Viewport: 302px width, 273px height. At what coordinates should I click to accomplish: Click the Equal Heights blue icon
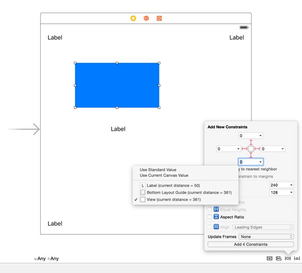tap(216, 209)
